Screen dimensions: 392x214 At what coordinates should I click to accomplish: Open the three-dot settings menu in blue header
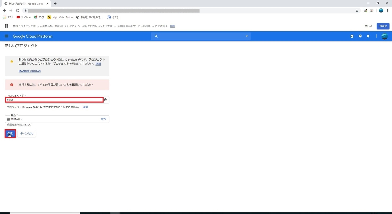click(x=376, y=36)
